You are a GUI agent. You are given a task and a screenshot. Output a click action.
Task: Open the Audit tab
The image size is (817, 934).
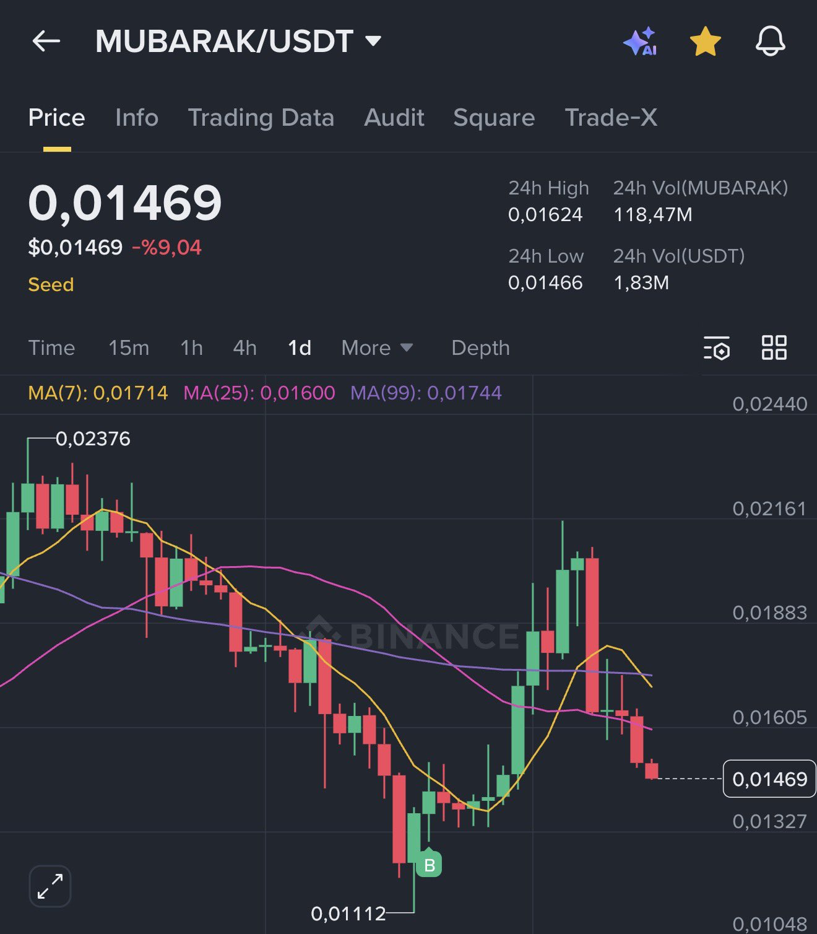[394, 118]
